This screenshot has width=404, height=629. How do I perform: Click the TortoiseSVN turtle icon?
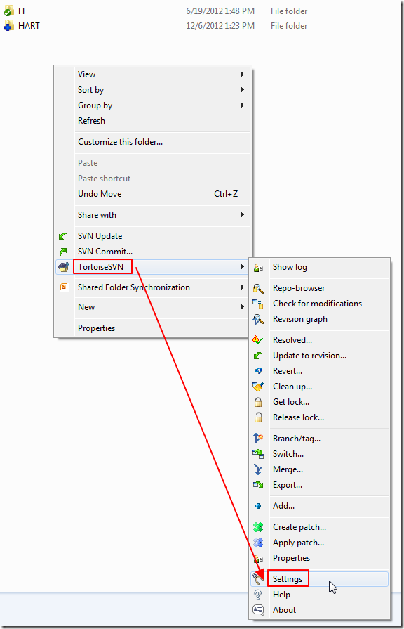coord(63,267)
